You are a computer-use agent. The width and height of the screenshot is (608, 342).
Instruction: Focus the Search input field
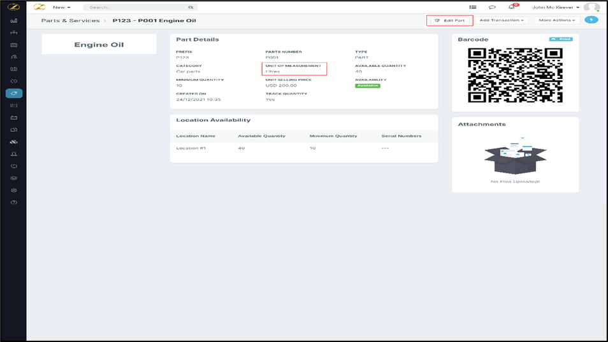tap(137, 8)
